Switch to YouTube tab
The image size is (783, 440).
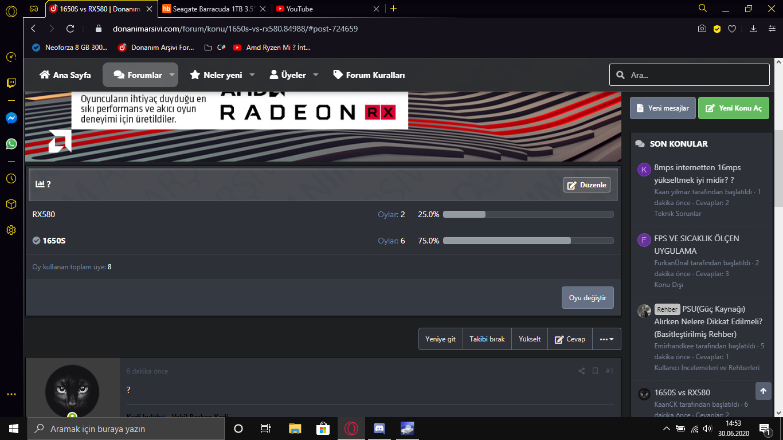327,9
